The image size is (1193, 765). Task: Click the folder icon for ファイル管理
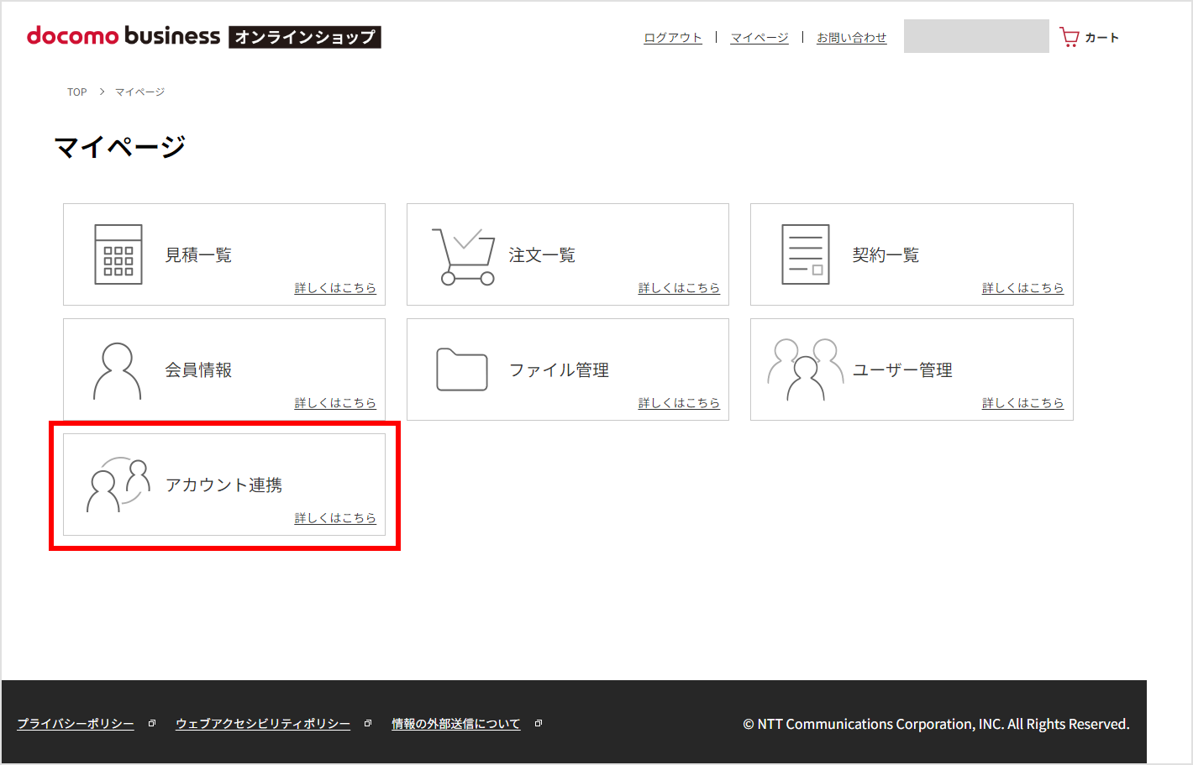point(462,369)
